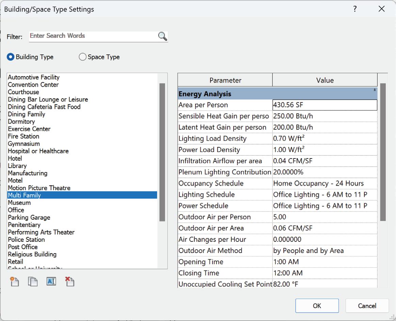This screenshot has width=396, height=321.
Task: Click the Duplicate type icon
Action: [x=33, y=282]
